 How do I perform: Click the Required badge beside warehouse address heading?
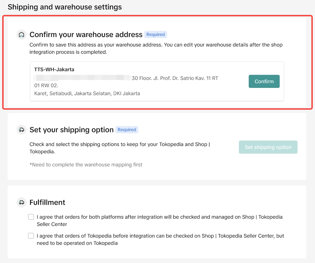click(155, 35)
